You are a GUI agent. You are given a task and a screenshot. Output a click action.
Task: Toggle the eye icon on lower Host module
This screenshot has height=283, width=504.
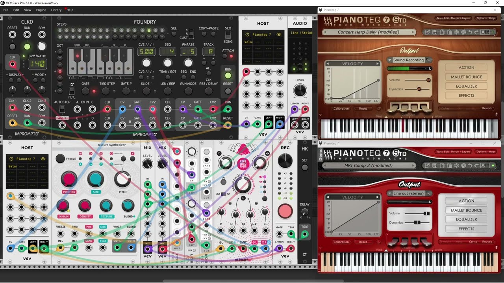pyautogui.click(x=43, y=159)
